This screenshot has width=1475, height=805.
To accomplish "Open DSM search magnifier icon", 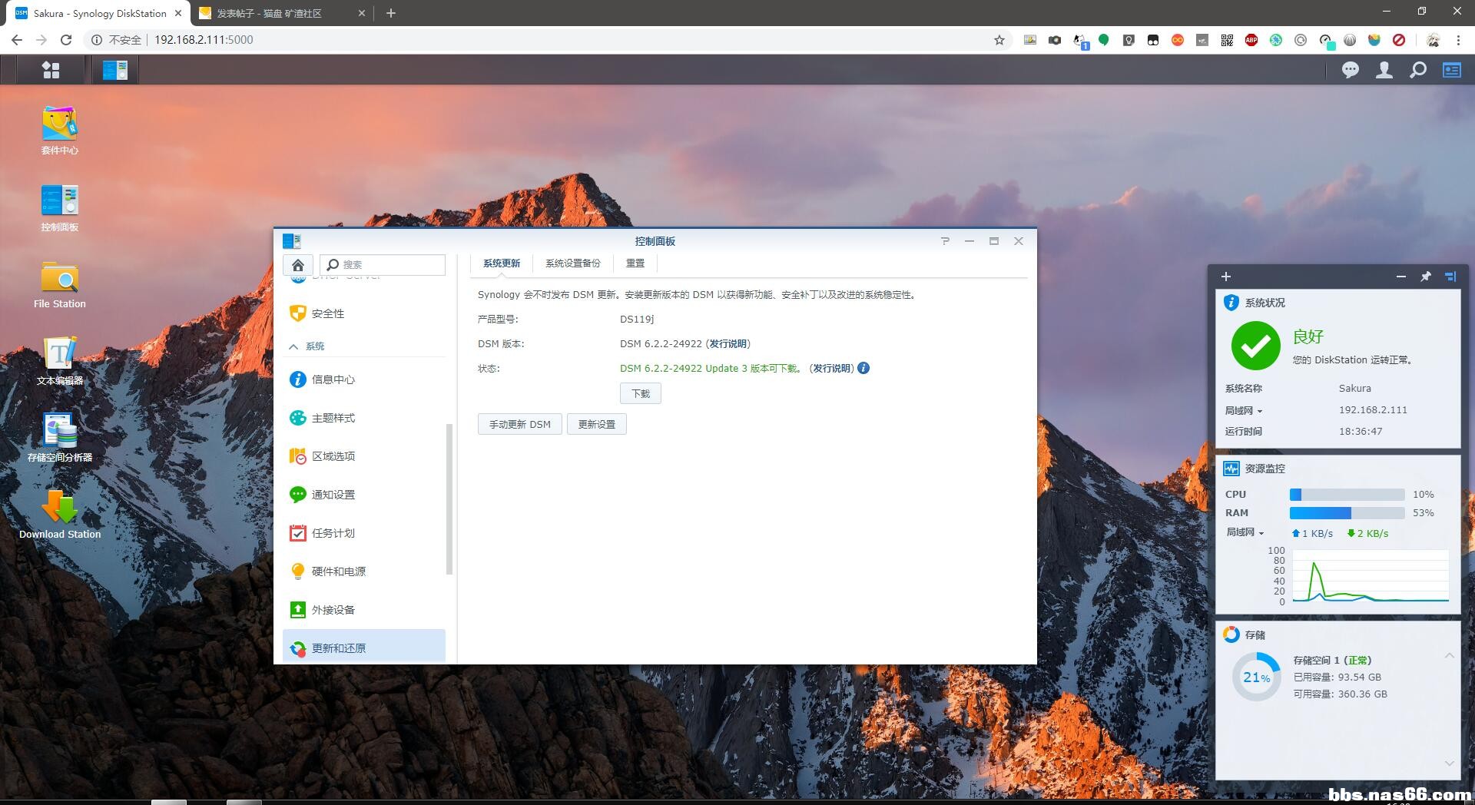I will coord(1418,70).
